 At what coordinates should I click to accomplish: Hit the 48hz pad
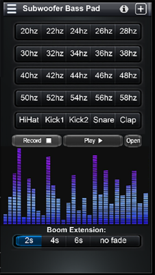[128, 76]
